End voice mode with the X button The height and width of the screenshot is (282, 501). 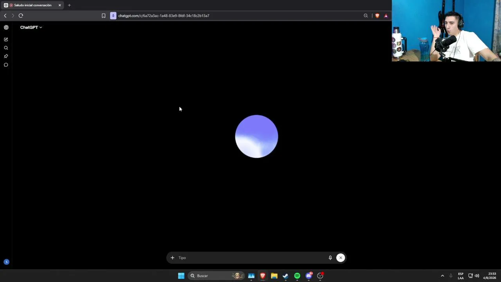click(x=341, y=258)
